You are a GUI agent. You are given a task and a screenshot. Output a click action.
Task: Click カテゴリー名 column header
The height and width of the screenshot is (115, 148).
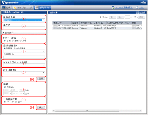pyautogui.click(x=86, y=23)
